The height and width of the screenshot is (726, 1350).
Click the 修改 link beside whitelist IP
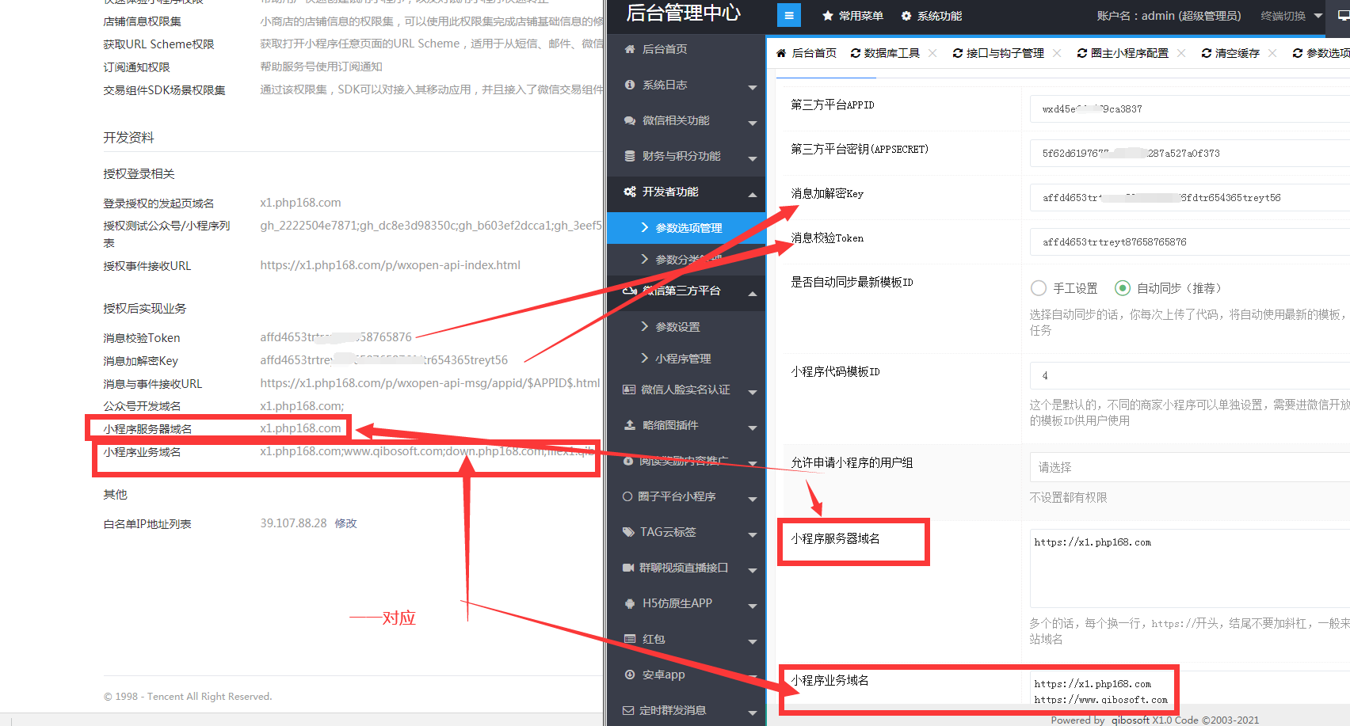345,523
